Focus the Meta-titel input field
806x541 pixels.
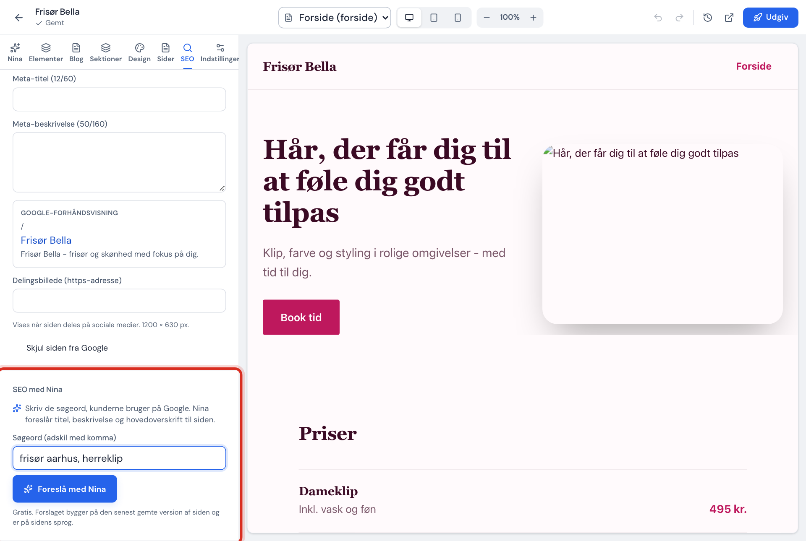tap(119, 99)
